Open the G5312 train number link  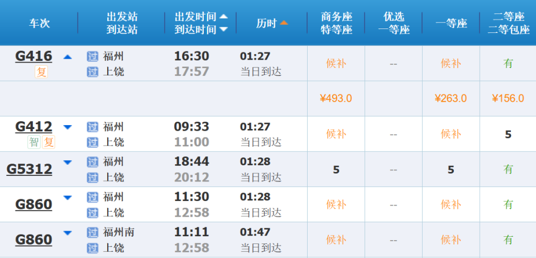coord(30,169)
